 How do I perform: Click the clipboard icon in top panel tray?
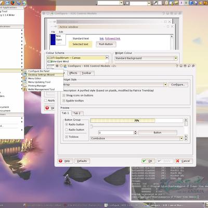(166, 3)
